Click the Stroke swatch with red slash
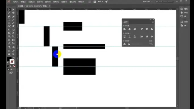This screenshot has height=109, width=194. pos(12,61)
